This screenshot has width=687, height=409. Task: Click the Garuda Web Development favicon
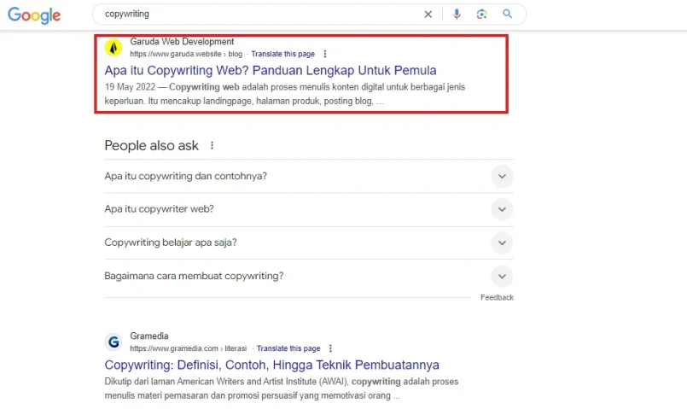click(114, 47)
